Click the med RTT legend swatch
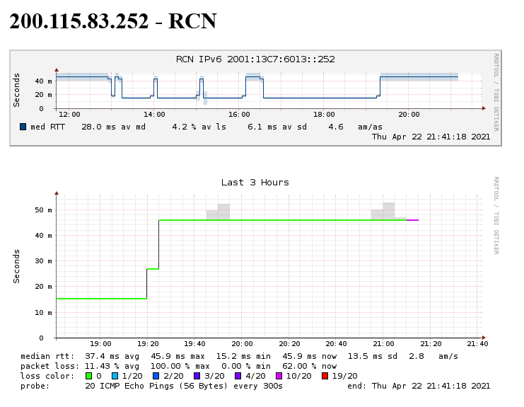 coord(23,127)
